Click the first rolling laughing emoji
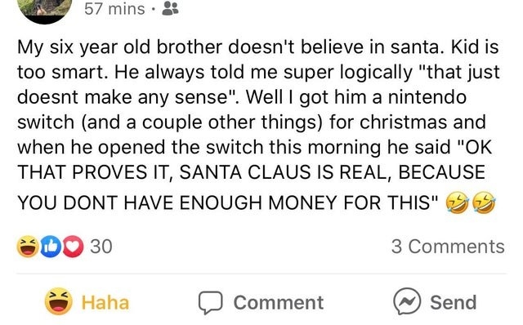The width and height of the screenshot is (523, 325). point(458,203)
